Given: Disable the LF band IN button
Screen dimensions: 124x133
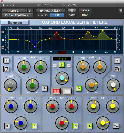Looking at the screenshot, I should point(34,126).
